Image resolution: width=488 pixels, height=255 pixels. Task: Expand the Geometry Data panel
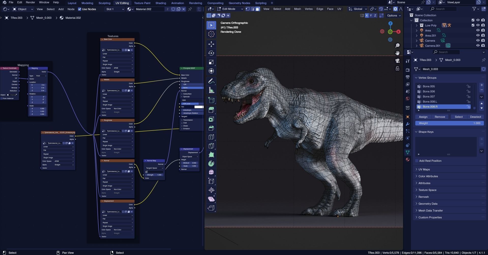coord(428,204)
